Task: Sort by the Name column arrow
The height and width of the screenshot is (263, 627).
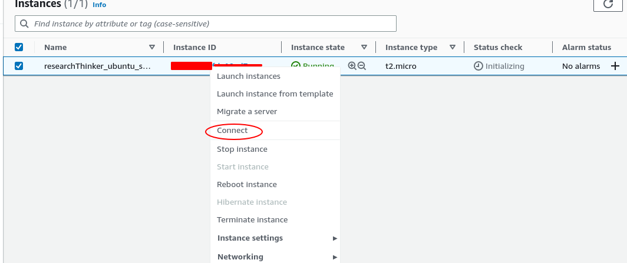Action: click(x=152, y=47)
